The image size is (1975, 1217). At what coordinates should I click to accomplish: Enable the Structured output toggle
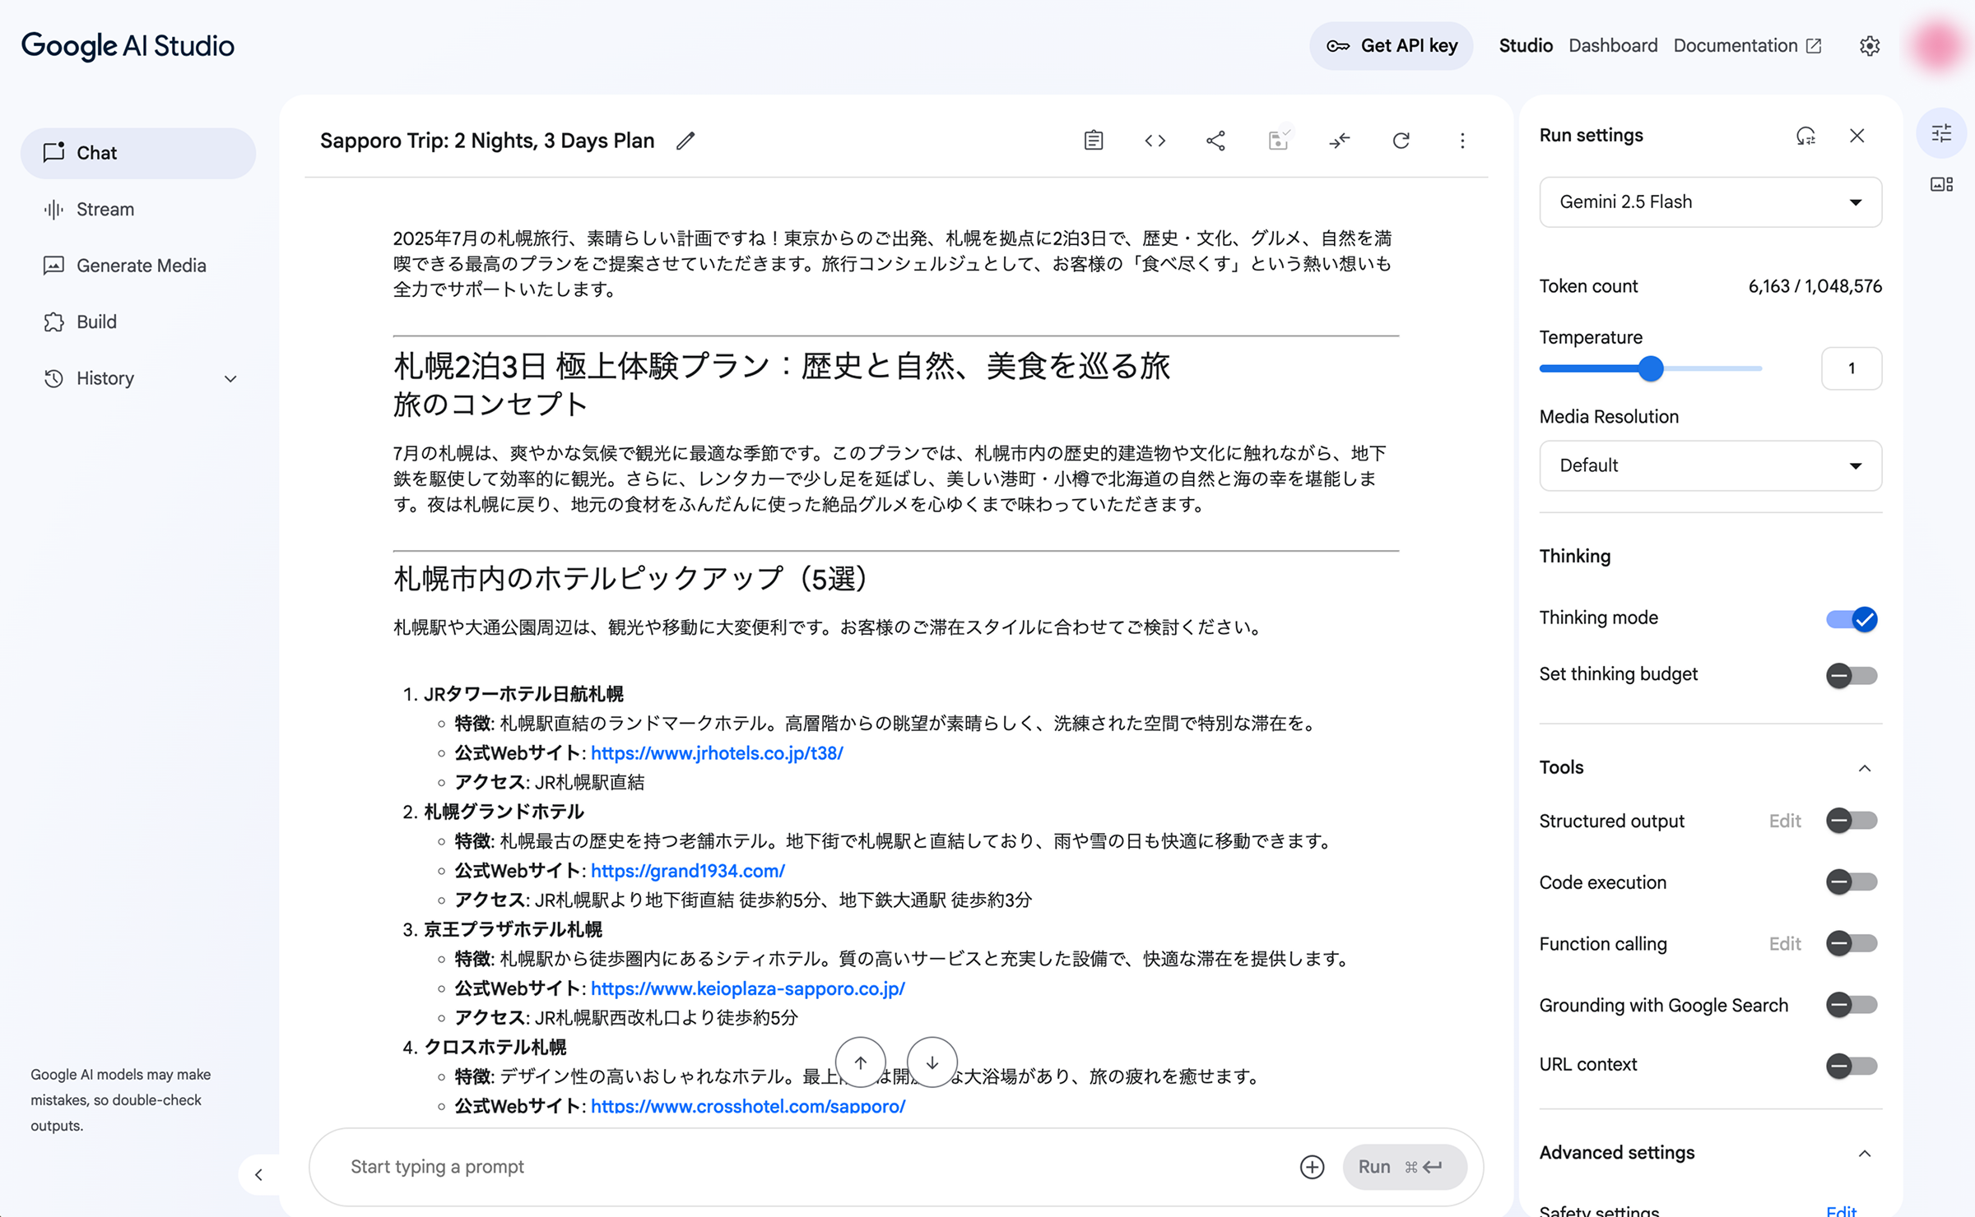point(1852,821)
